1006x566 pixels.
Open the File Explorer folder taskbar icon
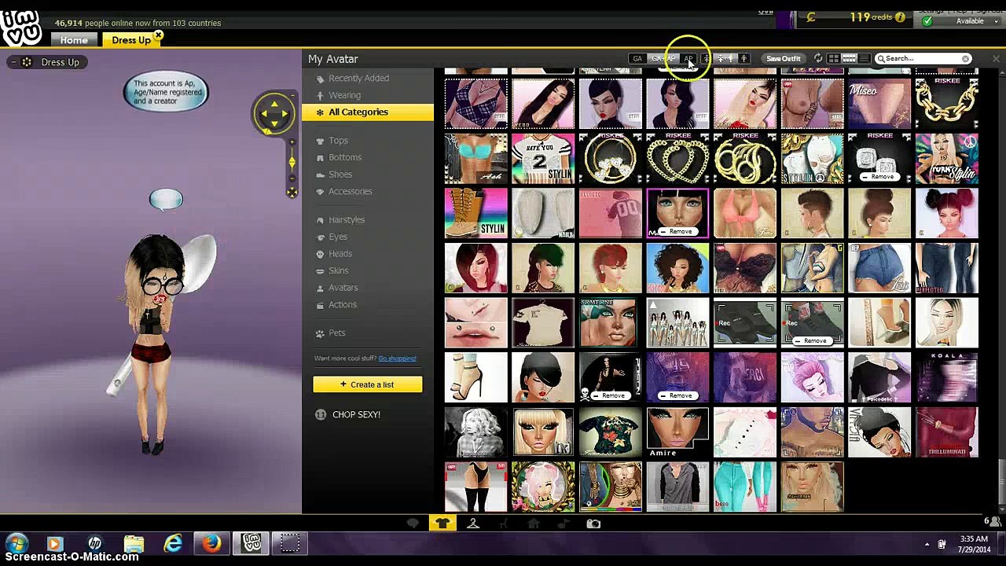pos(134,543)
